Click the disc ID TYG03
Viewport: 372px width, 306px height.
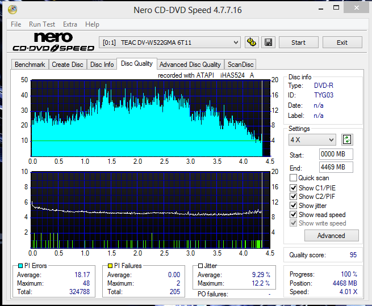point(324,95)
